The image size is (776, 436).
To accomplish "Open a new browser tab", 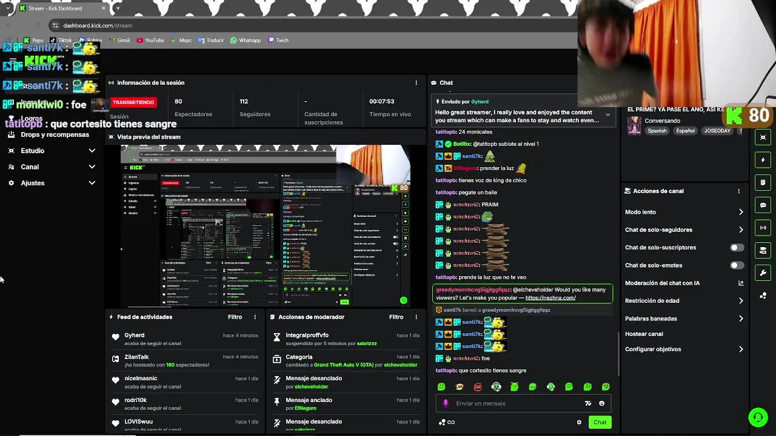I will click(x=118, y=8).
